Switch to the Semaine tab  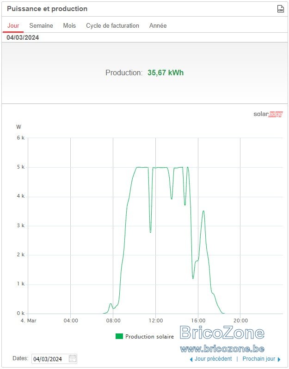[41, 26]
